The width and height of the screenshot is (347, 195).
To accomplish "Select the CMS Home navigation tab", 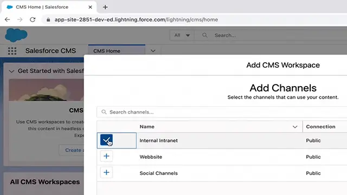I will 117,50.
